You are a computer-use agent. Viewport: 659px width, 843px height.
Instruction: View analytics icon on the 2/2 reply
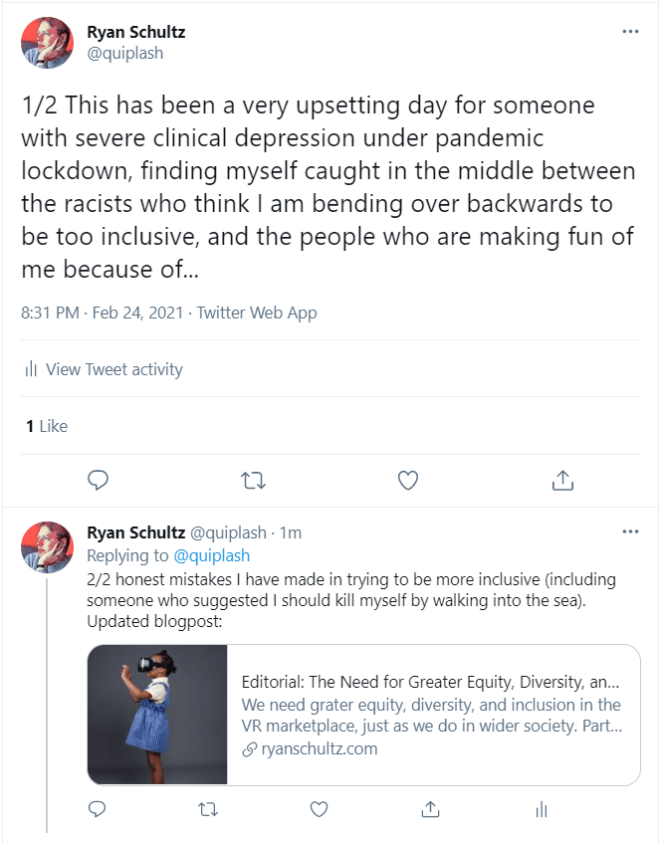point(542,808)
